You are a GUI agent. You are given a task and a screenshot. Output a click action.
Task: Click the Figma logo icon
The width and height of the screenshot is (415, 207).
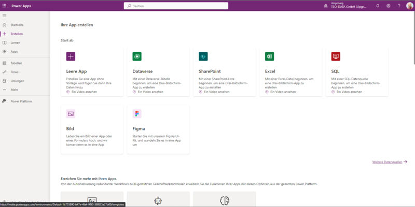137,114
